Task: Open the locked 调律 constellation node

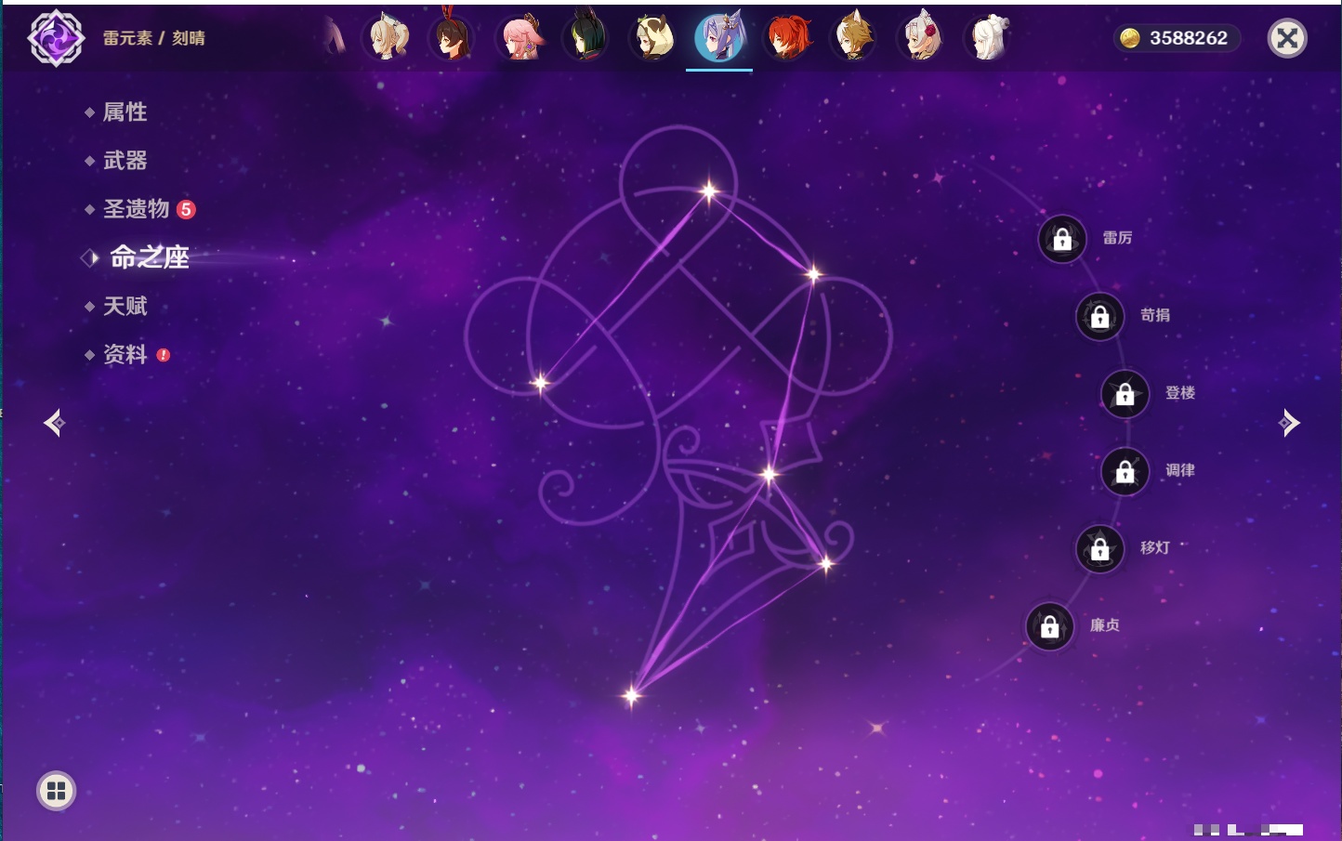Action: [1125, 472]
